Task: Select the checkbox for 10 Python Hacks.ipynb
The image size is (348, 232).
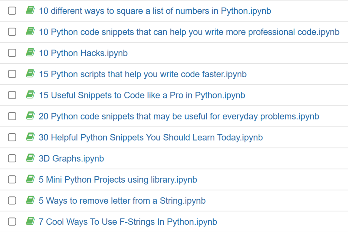Action: pyautogui.click(x=12, y=53)
